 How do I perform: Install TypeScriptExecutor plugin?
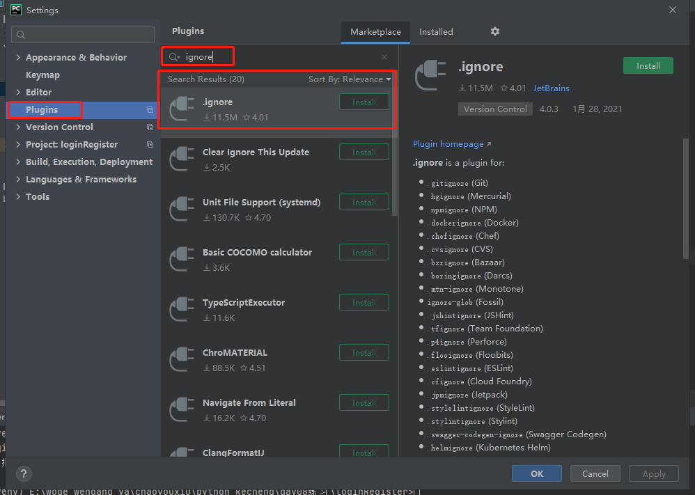click(364, 302)
